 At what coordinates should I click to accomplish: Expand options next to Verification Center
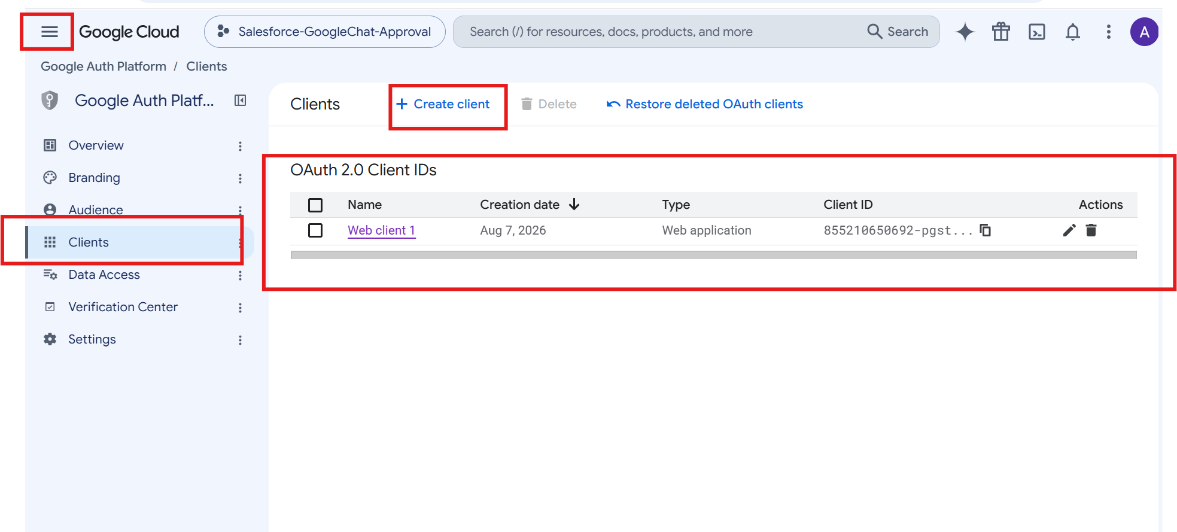point(240,308)
